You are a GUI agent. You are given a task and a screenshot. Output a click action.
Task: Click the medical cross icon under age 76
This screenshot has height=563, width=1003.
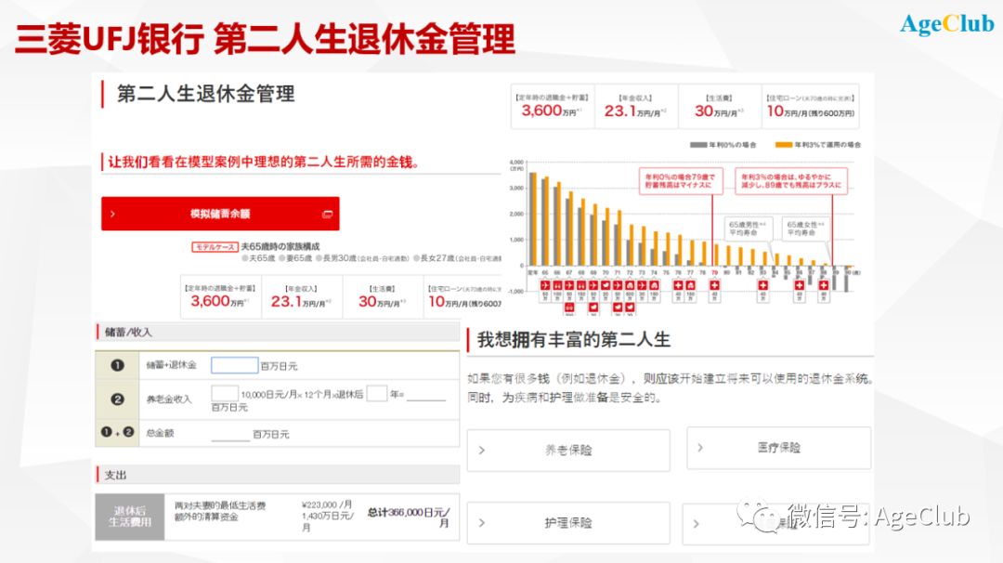point(678,283)
